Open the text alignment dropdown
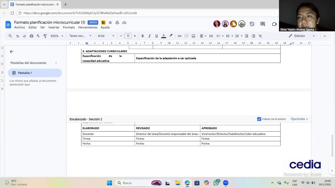The image size is (335, 188). (203, 36)
